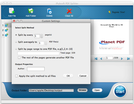Click the Open output folder button

(x=97, y=90)
